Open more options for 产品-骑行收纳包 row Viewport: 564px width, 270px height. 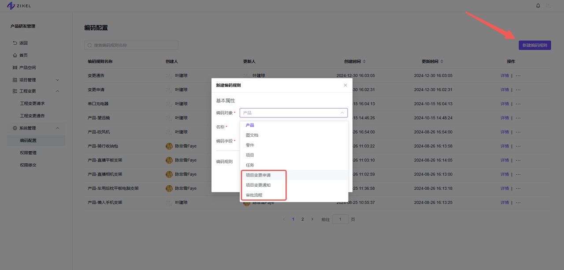pos(518,146)
